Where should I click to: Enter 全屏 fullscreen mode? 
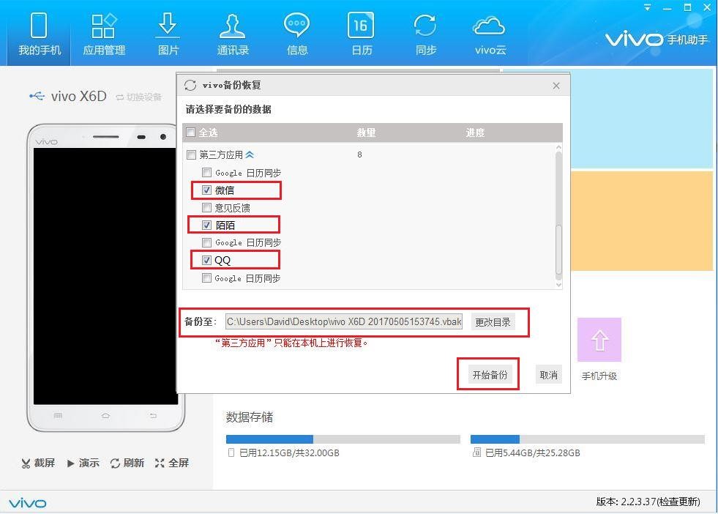tap(172, 463)
